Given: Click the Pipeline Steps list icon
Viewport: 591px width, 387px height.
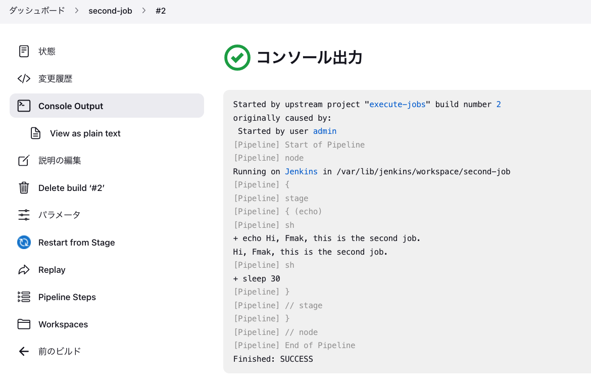Looking at the screenshot, I should pos(24,297).
